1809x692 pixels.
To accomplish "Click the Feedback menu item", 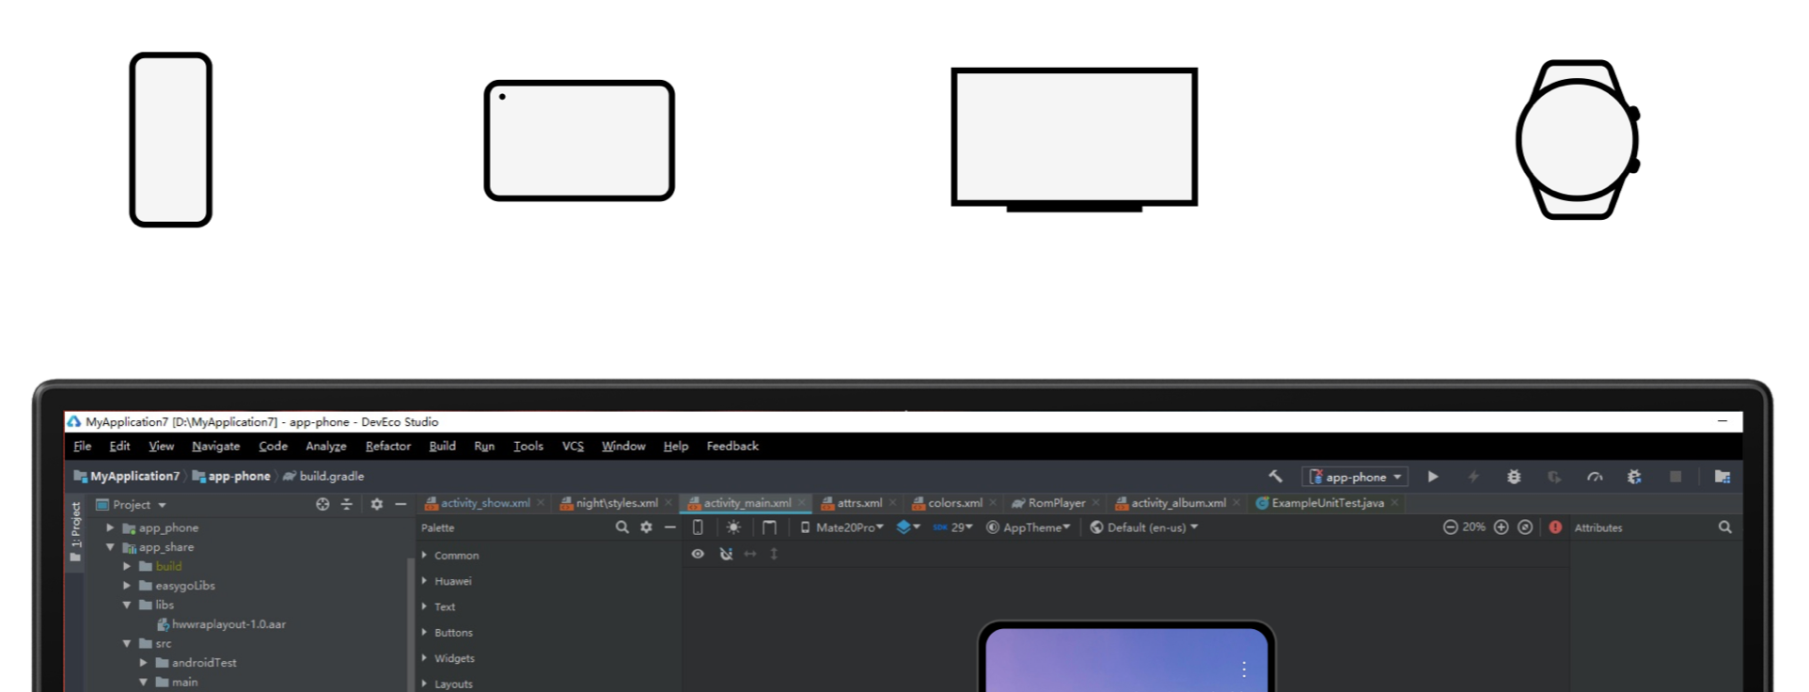I will [731, 447].
